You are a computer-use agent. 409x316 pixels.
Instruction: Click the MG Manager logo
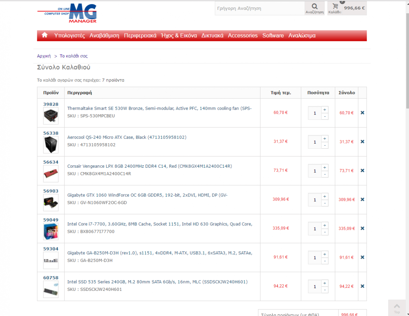(67, 13)
